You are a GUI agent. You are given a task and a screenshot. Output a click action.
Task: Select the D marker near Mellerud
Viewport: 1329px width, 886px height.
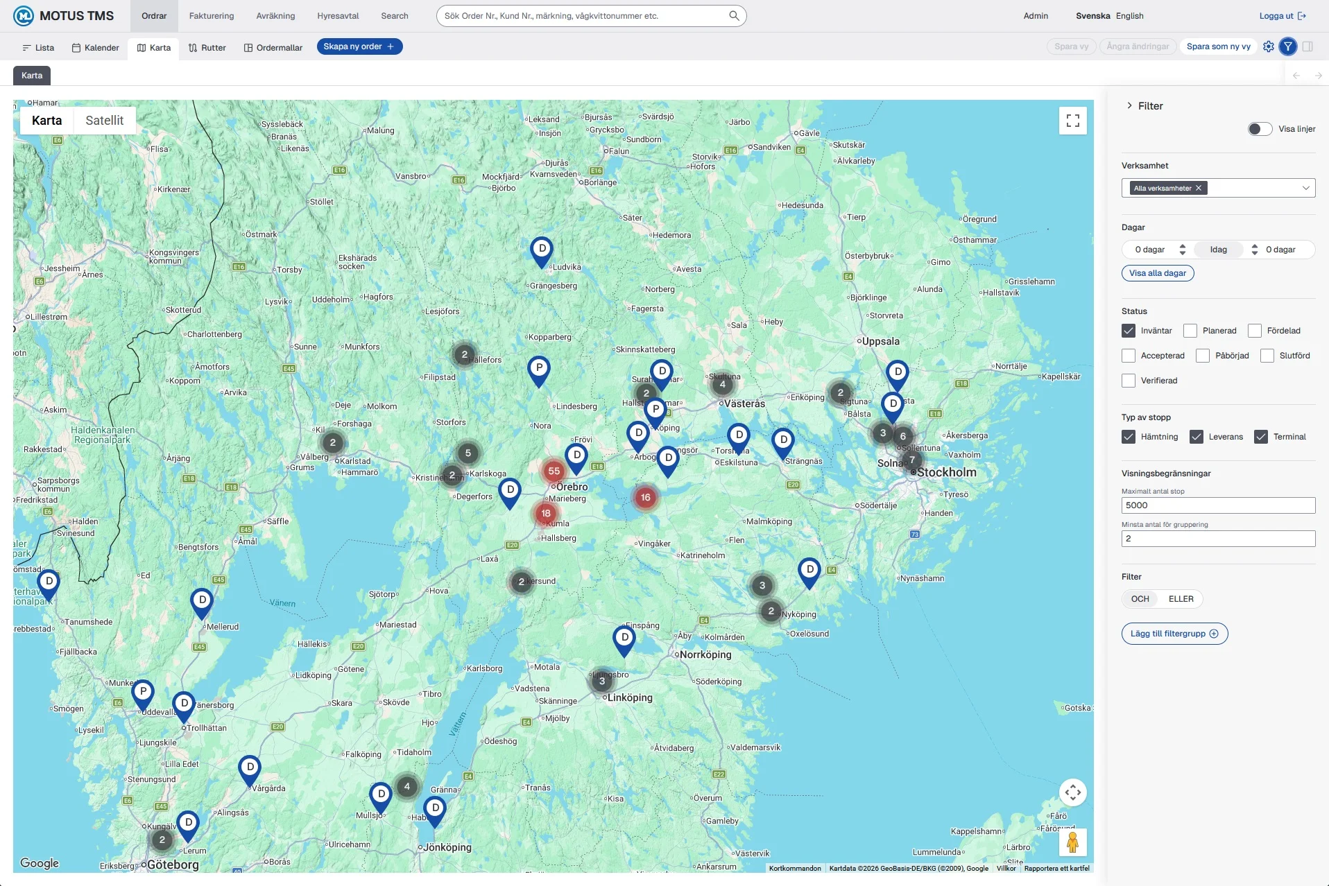click(202, 603)
